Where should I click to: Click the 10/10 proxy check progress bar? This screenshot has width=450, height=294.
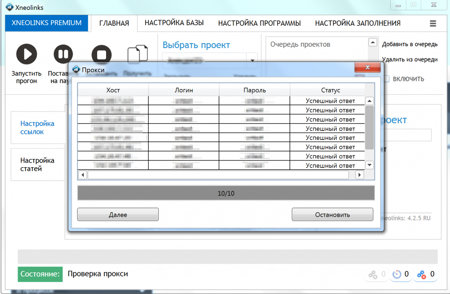(226, 193)
